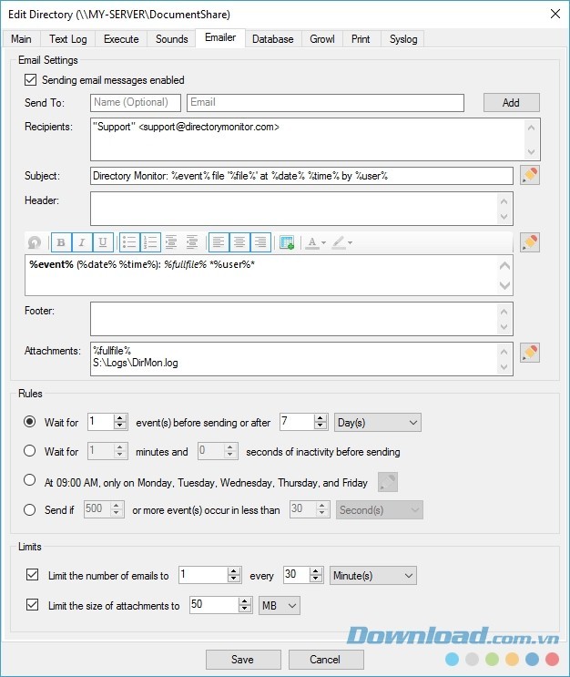Insert a bulleted list
This screenshot has height=677, width=570.
click(x=129, y=242)
